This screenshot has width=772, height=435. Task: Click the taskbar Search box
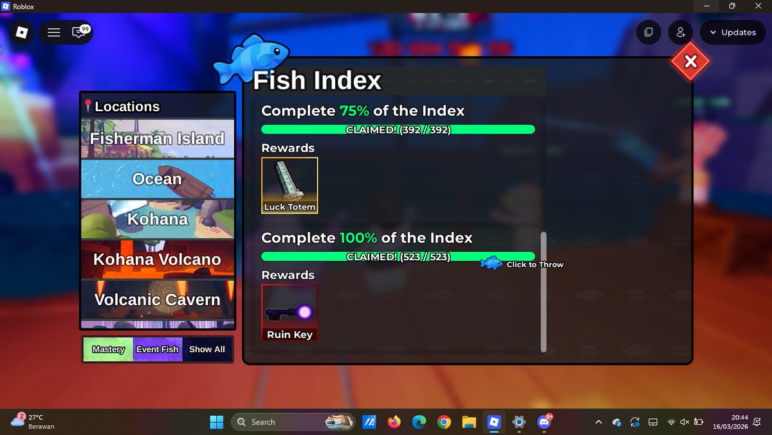[293, 422]
